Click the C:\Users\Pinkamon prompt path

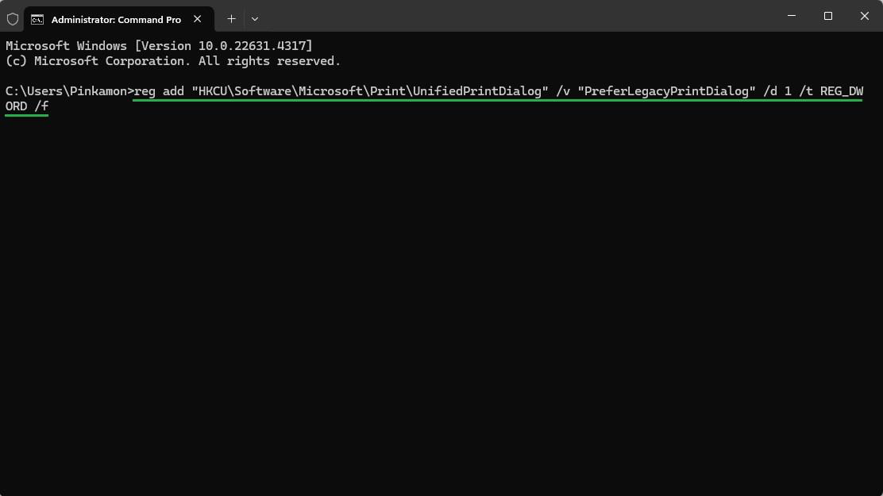point(67,91)
